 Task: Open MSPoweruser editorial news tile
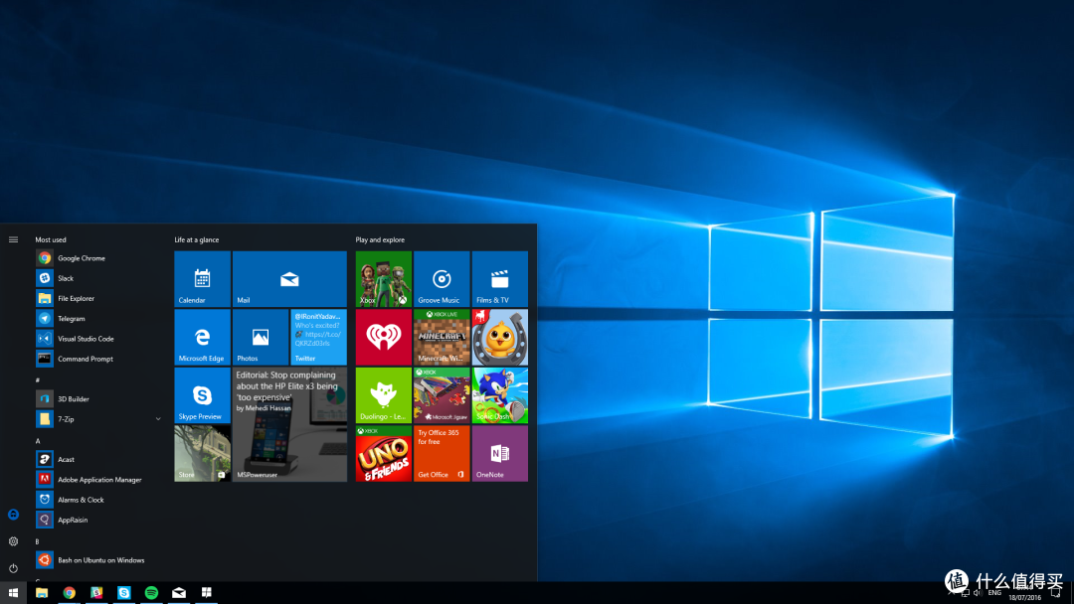[x=289, y=424]
